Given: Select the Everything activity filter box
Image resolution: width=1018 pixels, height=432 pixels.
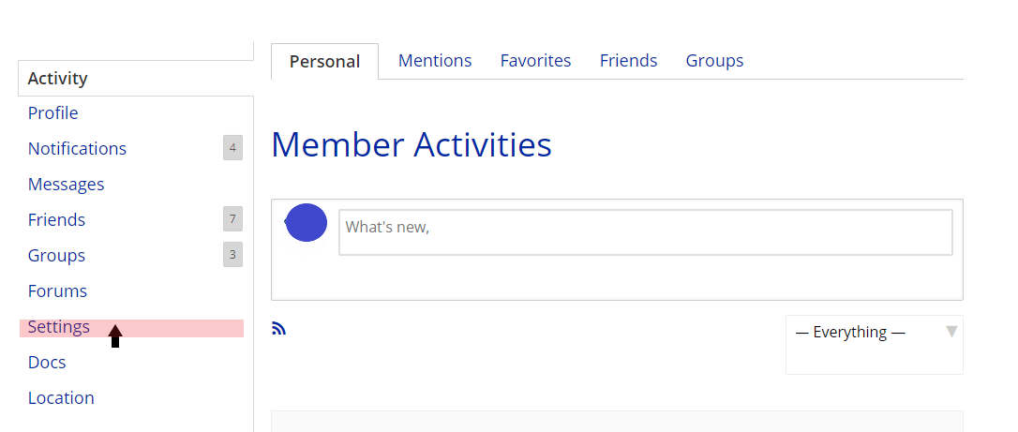Looking at the screenshot, I should coord(874,345).
